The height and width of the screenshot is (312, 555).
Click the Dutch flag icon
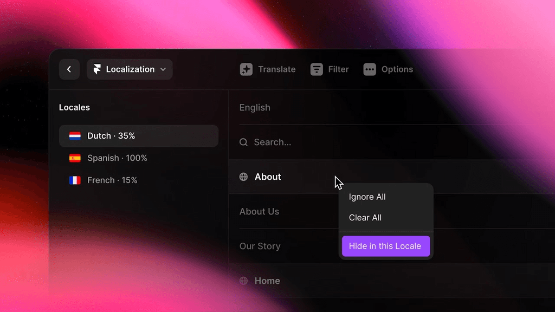(x=75, y=136)
